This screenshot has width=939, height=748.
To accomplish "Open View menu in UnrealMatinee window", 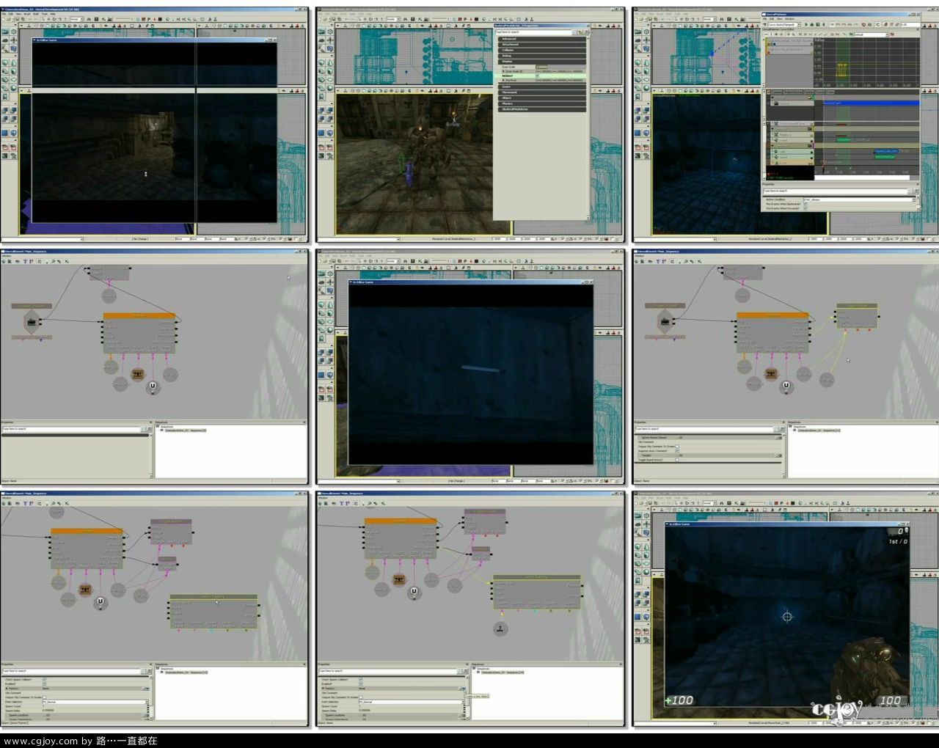I will pos(779,19).
